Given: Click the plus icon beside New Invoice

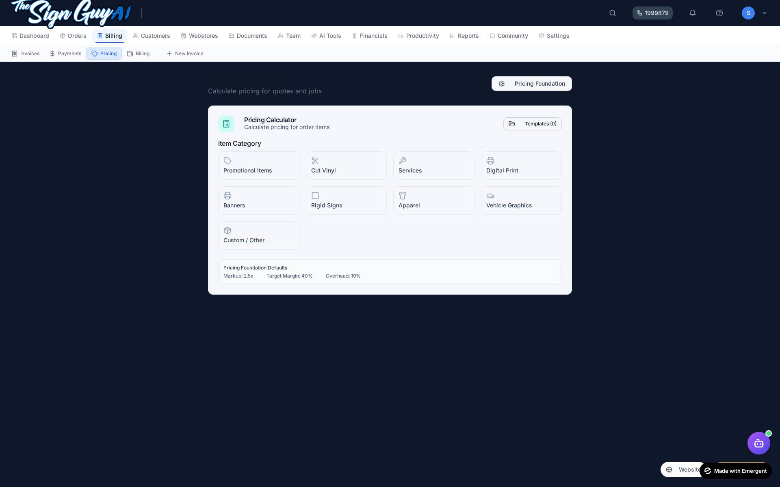Looking at the screenshot, I should click(169, 54).
